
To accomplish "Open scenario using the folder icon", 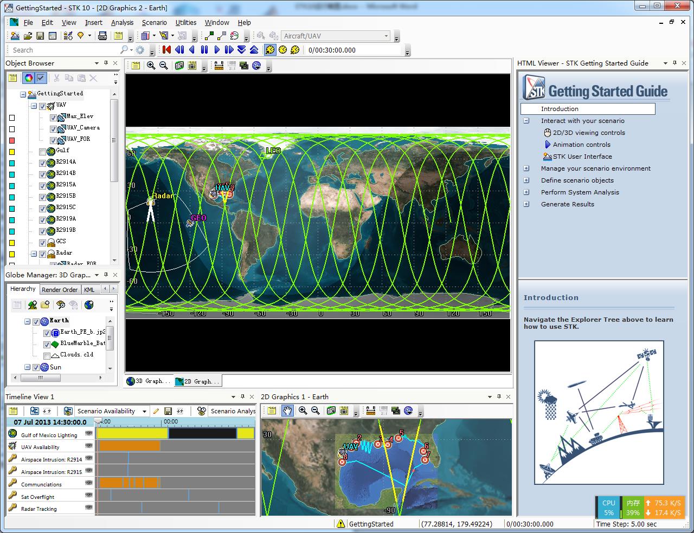I will tap(28, 36).
